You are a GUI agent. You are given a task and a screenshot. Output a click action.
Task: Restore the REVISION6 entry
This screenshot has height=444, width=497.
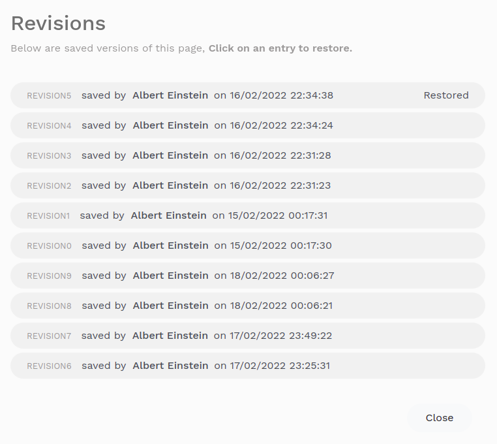pyautogui.click(x=248, y=366)
